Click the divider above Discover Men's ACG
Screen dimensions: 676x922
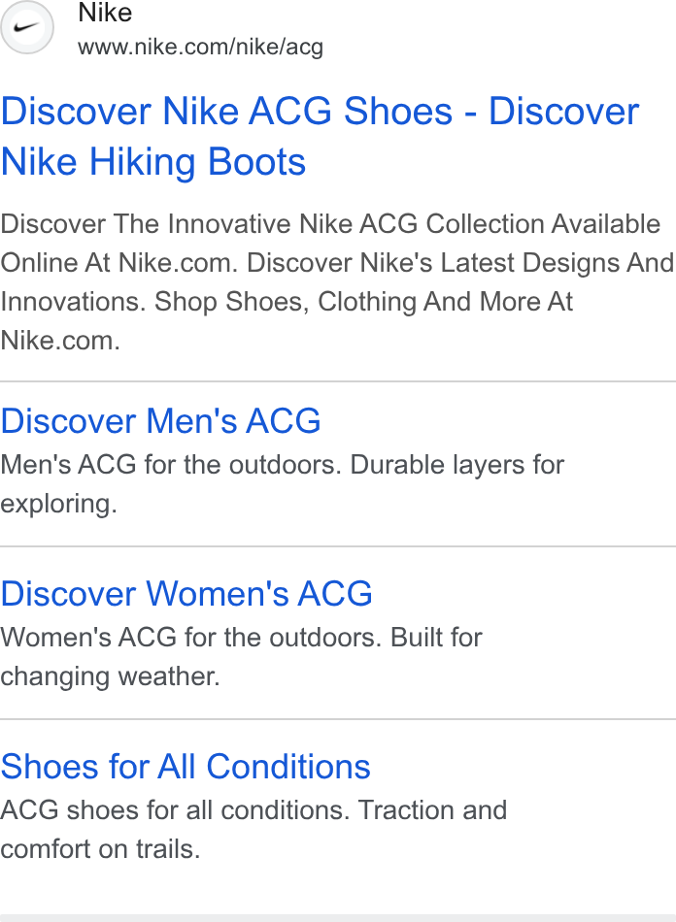coord(338,381)
